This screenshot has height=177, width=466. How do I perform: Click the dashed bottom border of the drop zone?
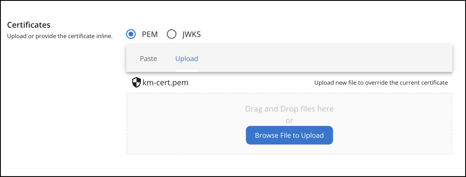pyautogui.click(x=289, y=154)
